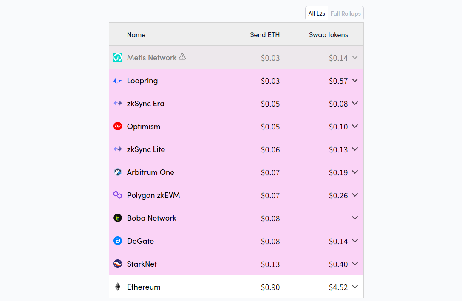Viewport: 462px width, 301px height.
Task: Click the warning triangle beside Metis Network
Action: coord(182,56)
